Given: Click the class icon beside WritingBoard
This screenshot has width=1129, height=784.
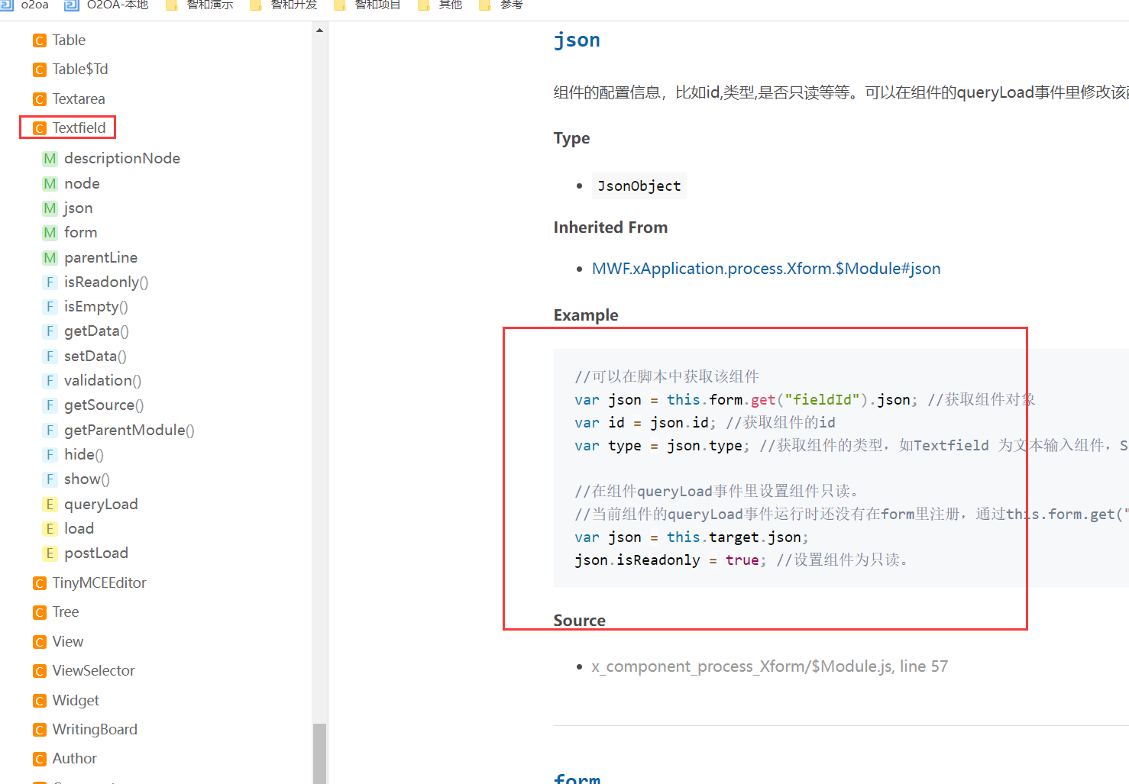Looking at the screenshot, I should 40,730.
